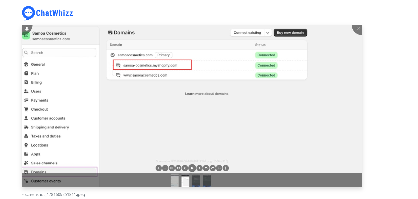Viewport: 418px width, 199px height.
Task: Show the image at 1:1 scale
Action: 172,168
